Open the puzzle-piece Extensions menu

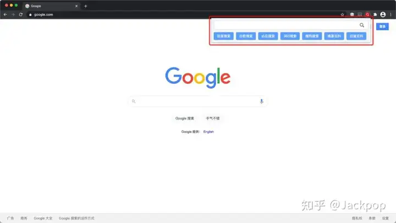click(375, 14)
